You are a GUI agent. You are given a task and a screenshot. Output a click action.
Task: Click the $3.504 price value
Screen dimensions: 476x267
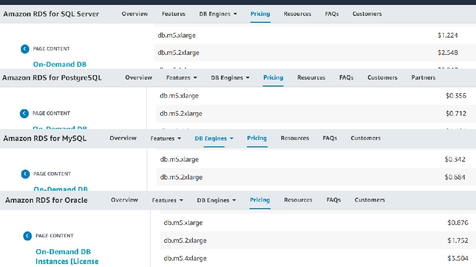(x=458, y=259)
